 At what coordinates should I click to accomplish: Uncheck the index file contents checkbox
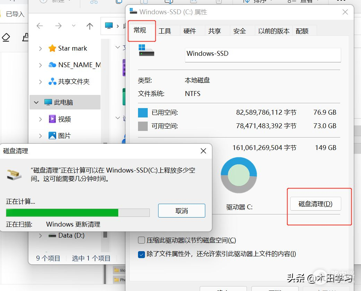coord(141,254)
